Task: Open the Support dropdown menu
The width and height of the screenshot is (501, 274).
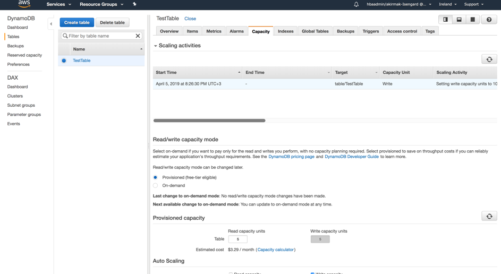Action: 474,4
